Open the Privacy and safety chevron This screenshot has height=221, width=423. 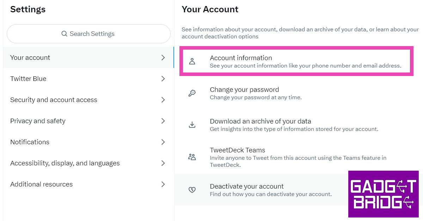(163, 121)
